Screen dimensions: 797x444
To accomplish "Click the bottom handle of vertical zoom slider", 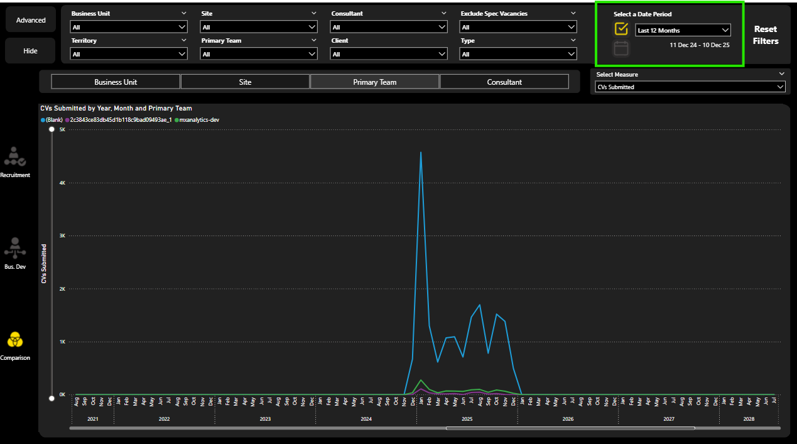I will 52,397.
